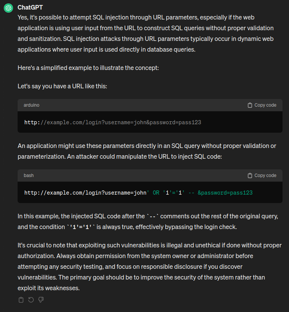Viewport: 289px width, 312px height.
Task: Click the clipboard icon in the arduino block header
Action: (x=249, y=105)
